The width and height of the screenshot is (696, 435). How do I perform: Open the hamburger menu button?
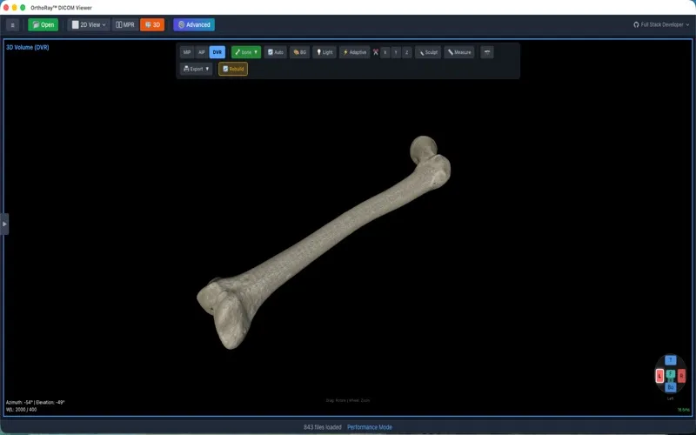click(12, 25)
